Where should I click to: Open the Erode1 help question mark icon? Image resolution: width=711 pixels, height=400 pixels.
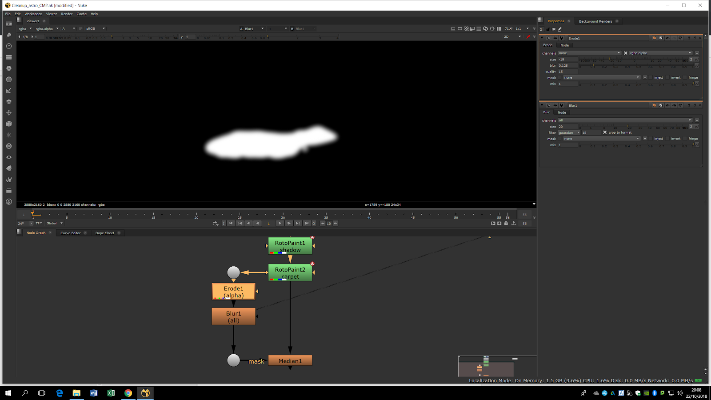(689, 38)
